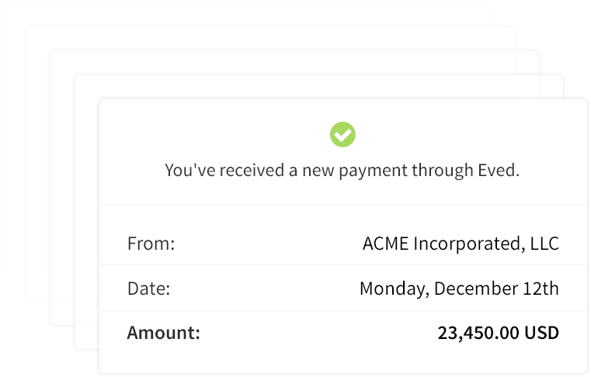The image size is (591, 377).
Task: Click the third stacked card's left edge
Action: 62,188
